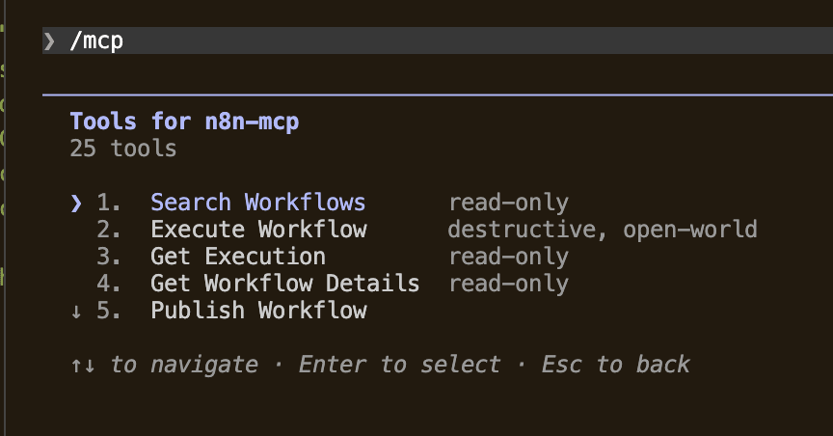Screen dimensions: 833x436
Task: Click the number 4 list index
Action: point(108,284)
